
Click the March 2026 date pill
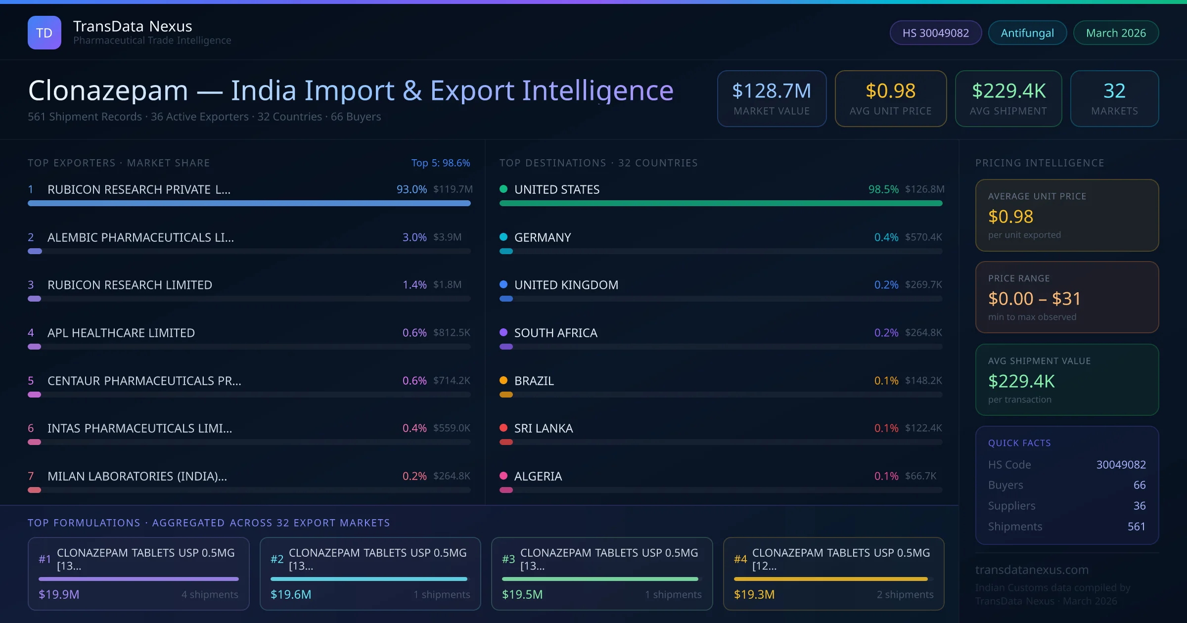[1116, 33]
